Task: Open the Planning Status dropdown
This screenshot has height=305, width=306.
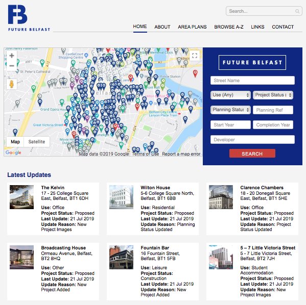Action: click(x=230, y=110)
